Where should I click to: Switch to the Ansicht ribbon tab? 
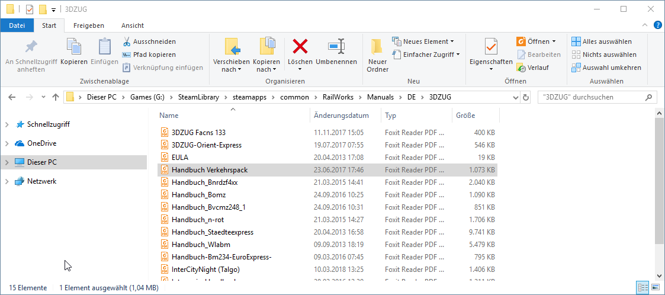(x=132, y=25)
